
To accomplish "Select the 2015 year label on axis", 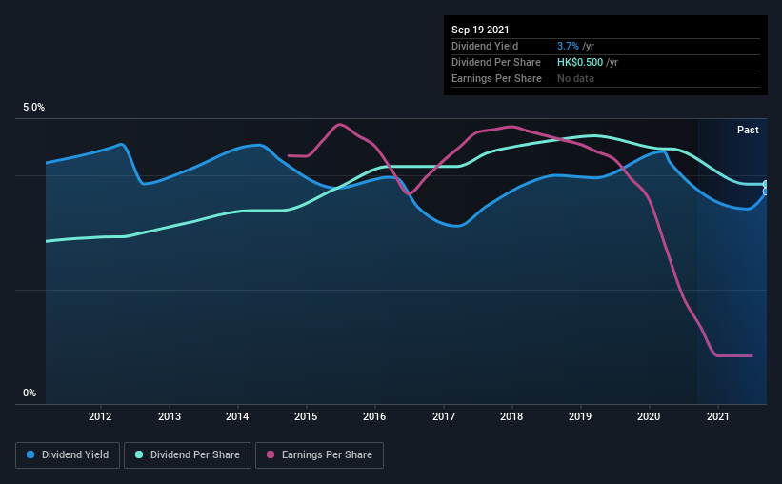I will [x=306, y=416].
